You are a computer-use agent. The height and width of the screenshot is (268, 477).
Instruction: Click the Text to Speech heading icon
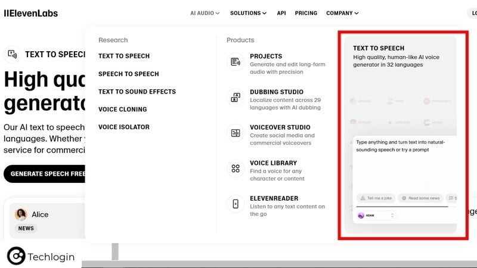[12, 54]
